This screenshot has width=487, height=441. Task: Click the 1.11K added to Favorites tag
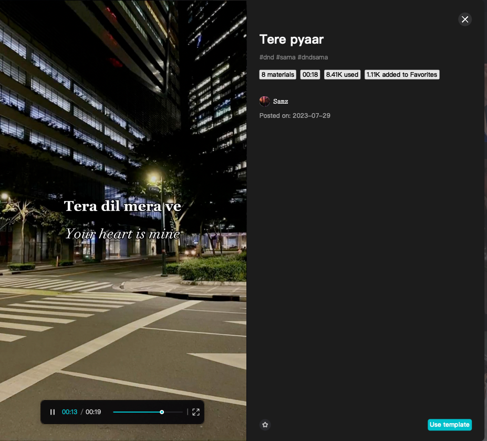(x=401, y=75)
